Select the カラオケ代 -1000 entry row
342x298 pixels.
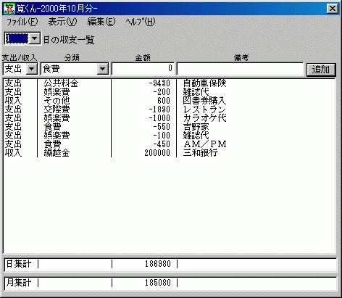[169, 118]
